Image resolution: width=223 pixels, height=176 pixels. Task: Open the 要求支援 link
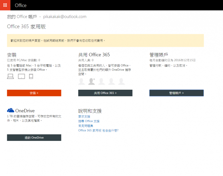coord(84,117)
